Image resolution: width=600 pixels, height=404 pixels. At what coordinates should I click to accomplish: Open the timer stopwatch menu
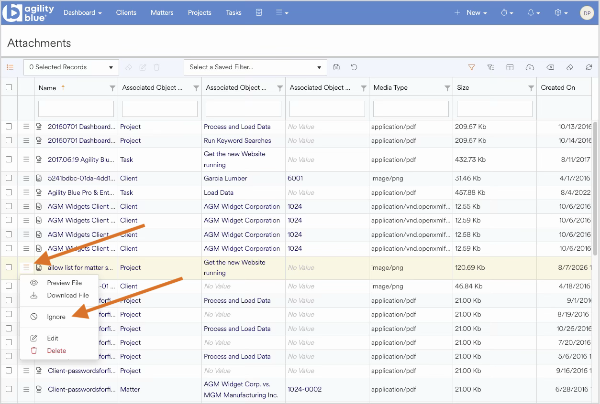[x=507, y=13]
